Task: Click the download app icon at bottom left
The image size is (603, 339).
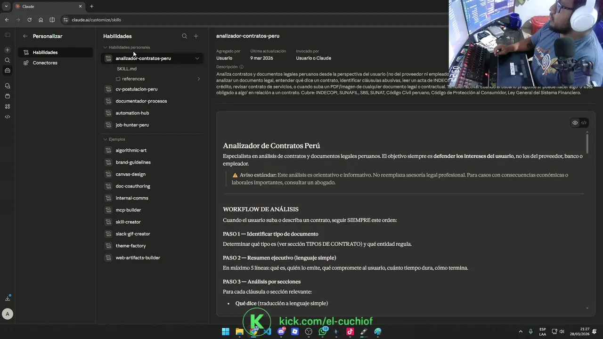Action: click(8, 298)
